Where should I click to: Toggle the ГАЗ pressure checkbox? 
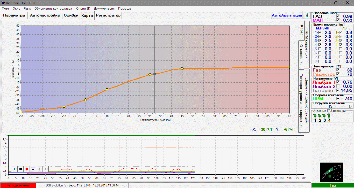pos(338,16)
